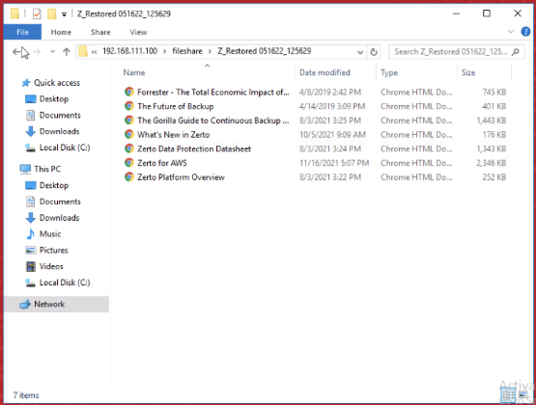
Task: Sort files by the Name column
Action: (x=134, y=72)
